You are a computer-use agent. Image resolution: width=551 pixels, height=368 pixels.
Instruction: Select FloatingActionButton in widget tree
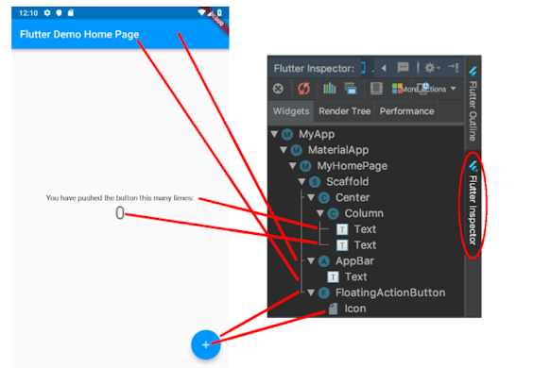tap(390, 293)
